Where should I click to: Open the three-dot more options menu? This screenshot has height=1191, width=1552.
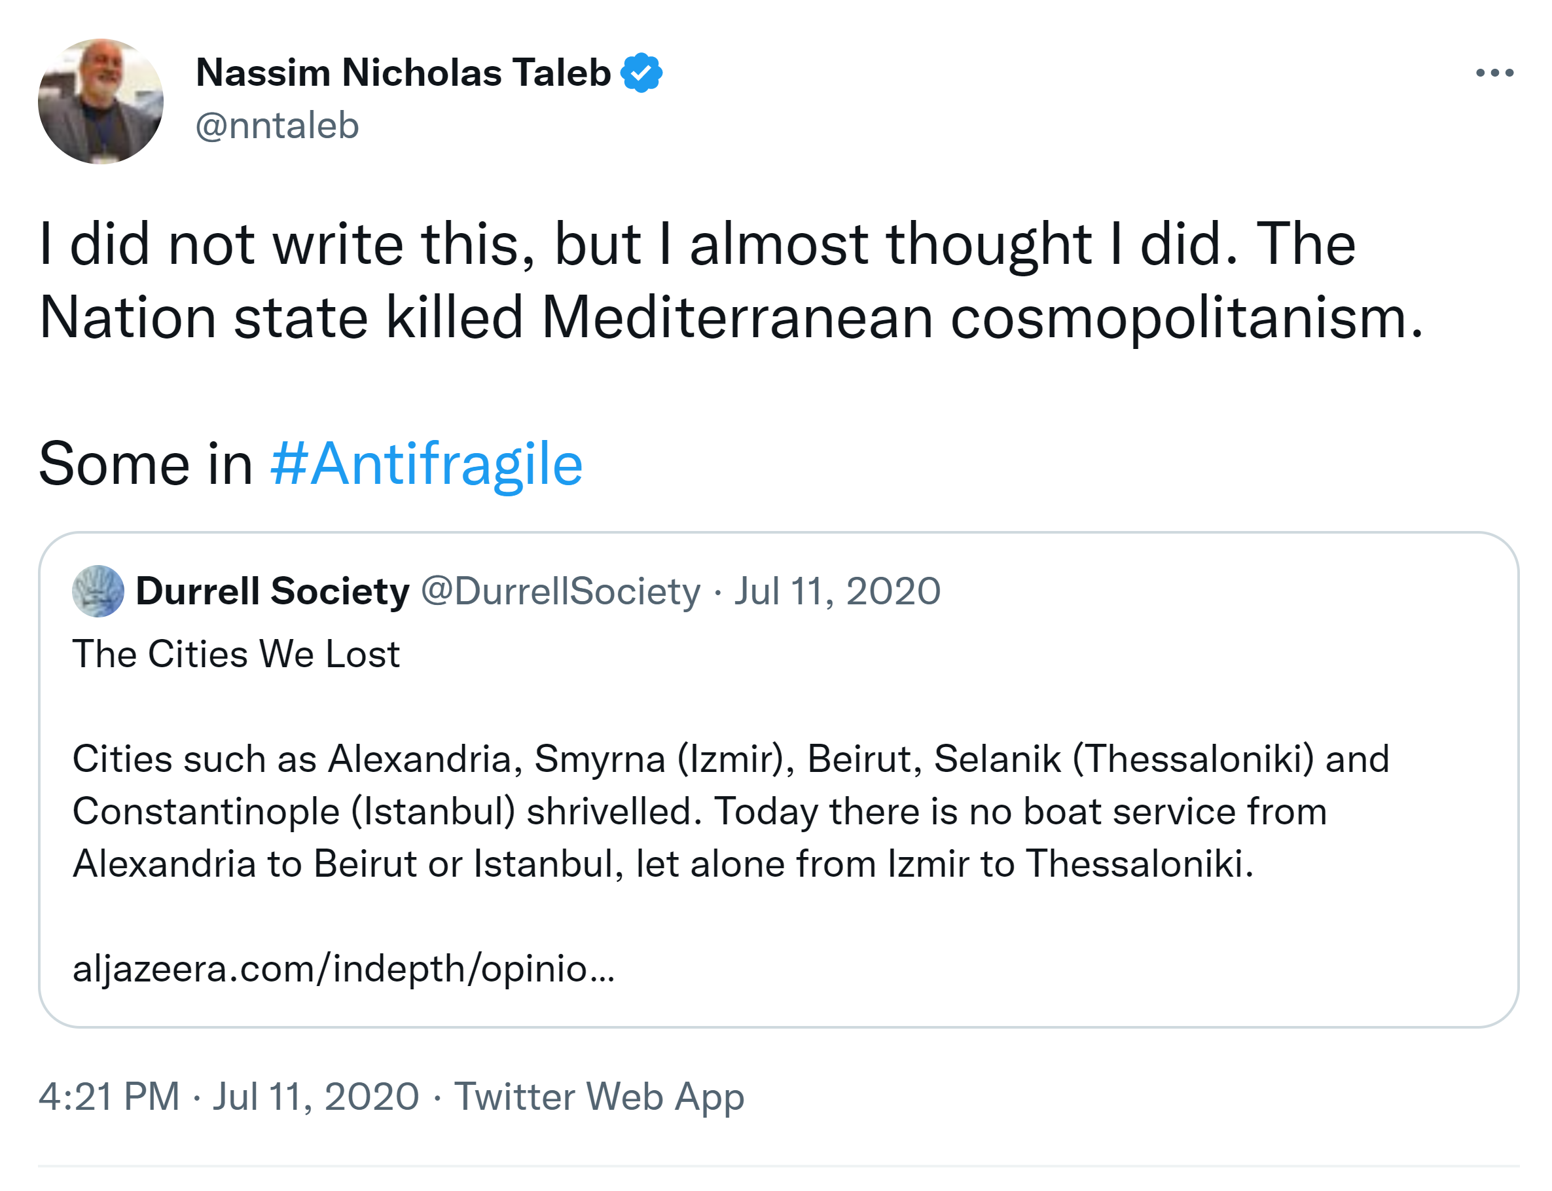pos(1494,72)
